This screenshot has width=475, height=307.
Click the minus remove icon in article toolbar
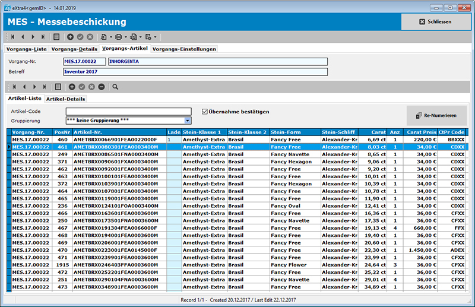pos(102,86)
